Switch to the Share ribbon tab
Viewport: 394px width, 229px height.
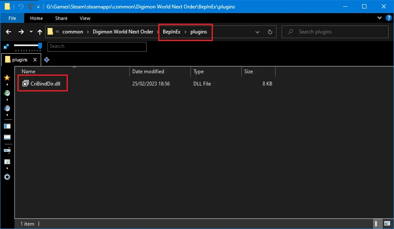(x=61, y=18)
